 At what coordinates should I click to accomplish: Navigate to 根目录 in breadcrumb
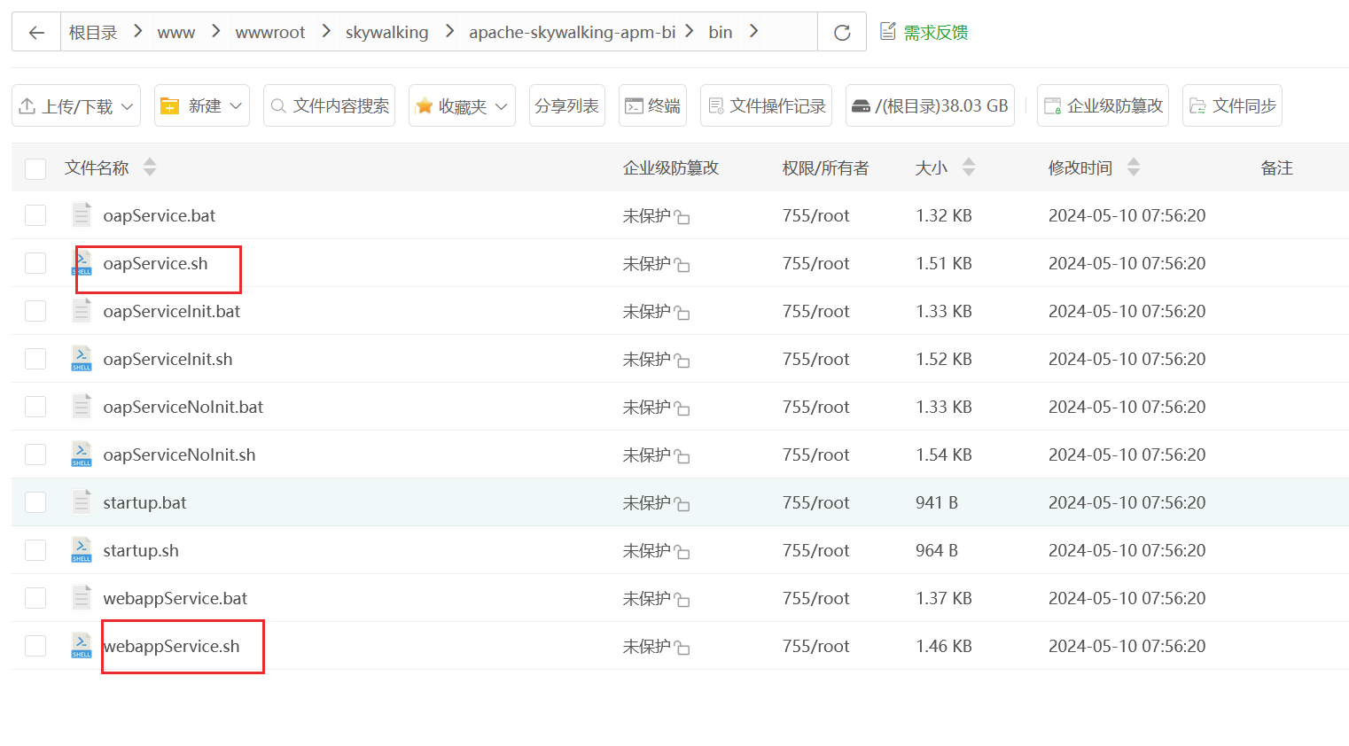point(93,32)
